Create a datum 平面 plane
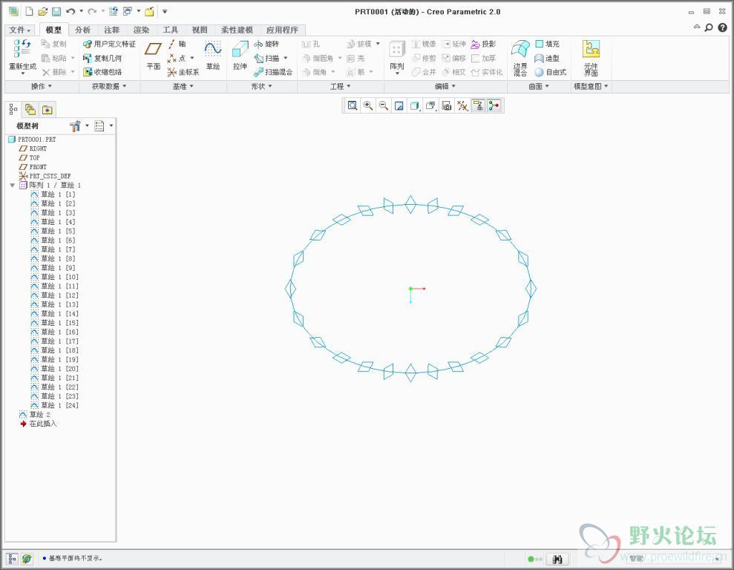734x570 pixels. [154, 55]
